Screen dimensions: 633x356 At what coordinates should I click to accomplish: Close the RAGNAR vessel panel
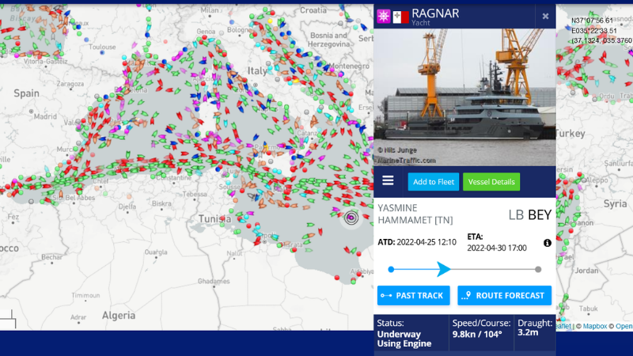[545, 16]
